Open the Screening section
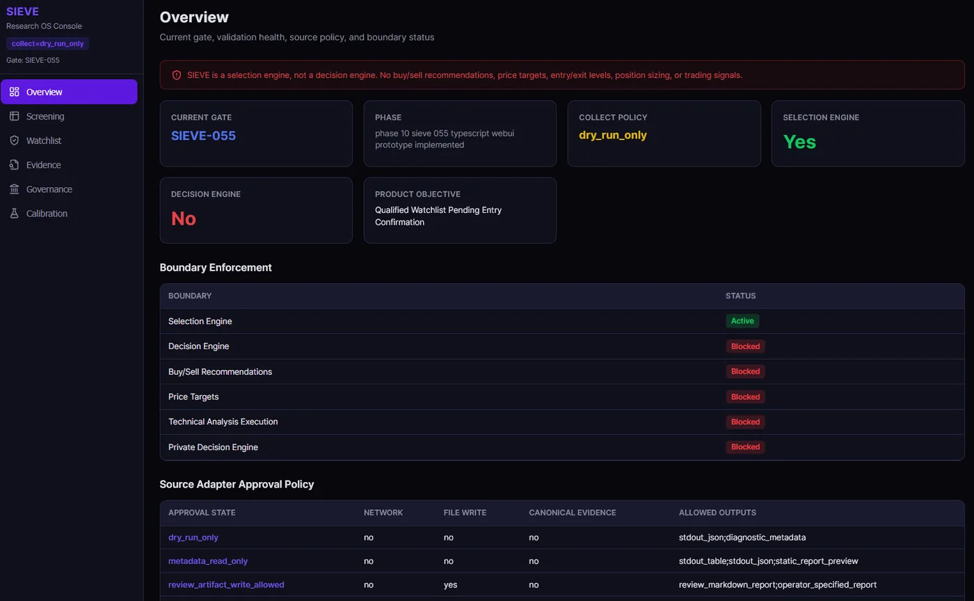974x601 pixels. point(69,116)
